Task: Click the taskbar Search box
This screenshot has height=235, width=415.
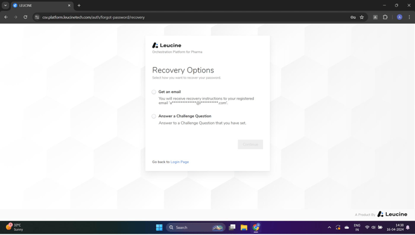Action: point(195,228)
